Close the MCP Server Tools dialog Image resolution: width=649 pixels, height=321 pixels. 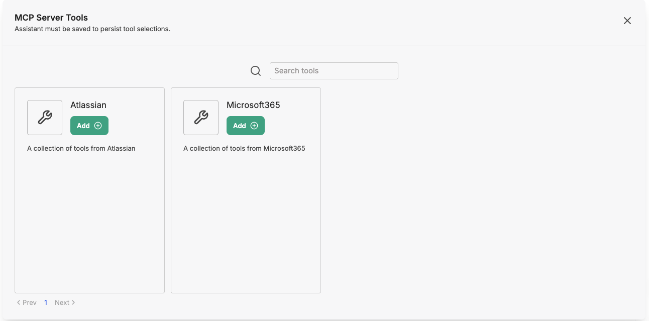tap(627, 21)
